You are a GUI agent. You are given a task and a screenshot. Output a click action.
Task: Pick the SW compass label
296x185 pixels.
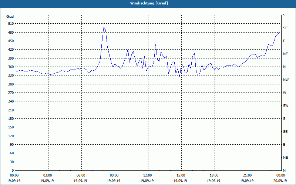pos(286,106)
